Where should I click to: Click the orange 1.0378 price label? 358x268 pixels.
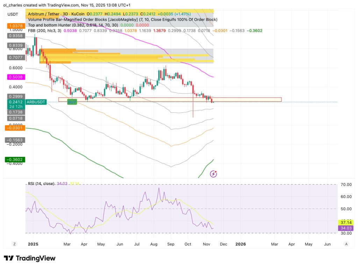click(14, 26)
